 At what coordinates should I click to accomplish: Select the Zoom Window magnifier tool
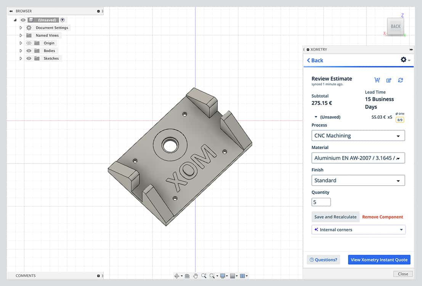click(x=212, y=276)
